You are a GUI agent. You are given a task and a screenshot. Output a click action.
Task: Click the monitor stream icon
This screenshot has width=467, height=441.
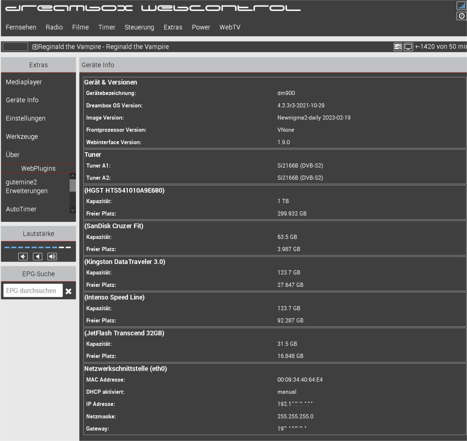[408, 47]
